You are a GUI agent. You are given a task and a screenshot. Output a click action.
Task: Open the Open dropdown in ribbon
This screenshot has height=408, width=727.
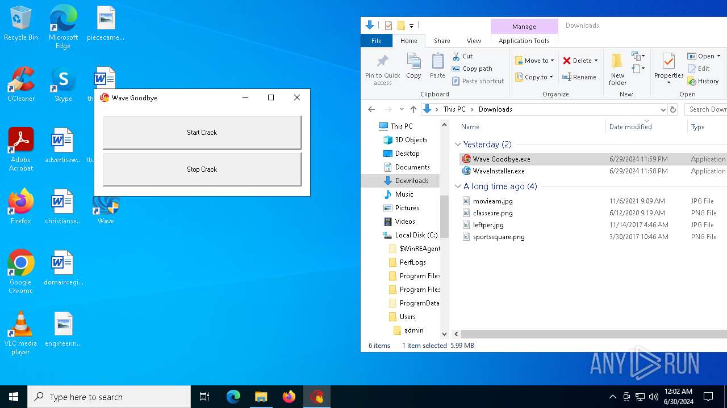pos(704,56)
